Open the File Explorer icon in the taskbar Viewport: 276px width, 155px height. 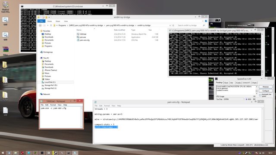pos(16,153)
